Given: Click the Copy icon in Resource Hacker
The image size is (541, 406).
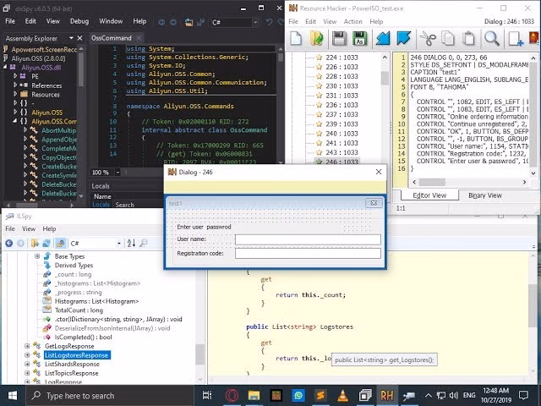Looking at the screenshot, I should point(448,38).
